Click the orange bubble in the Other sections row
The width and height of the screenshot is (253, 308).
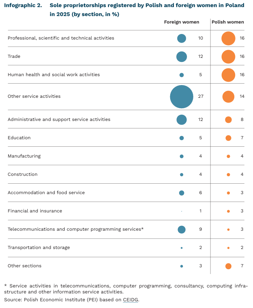228,266
